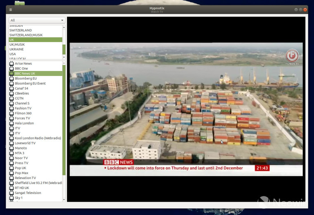Click the TV icon beside Sangat Television
The width and height of the screenshot is (314, 215).
[12, 193]
